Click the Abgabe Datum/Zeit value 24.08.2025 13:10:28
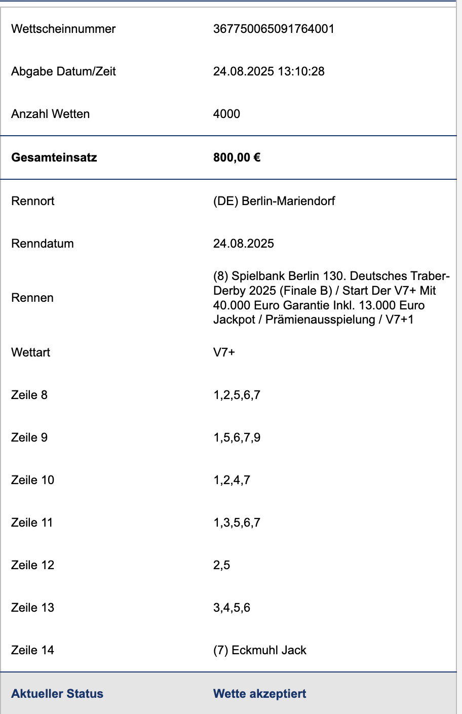This screenshot has height=714, width=462. pos(269,71)
